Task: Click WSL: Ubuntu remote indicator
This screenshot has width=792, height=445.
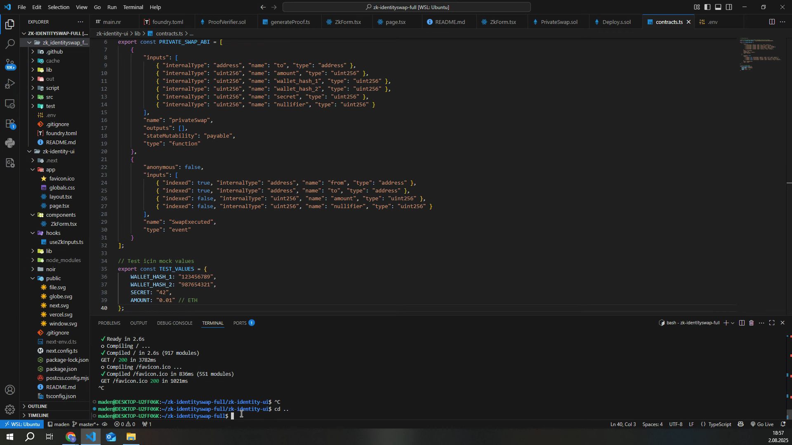Action: [x=21, y=424]
